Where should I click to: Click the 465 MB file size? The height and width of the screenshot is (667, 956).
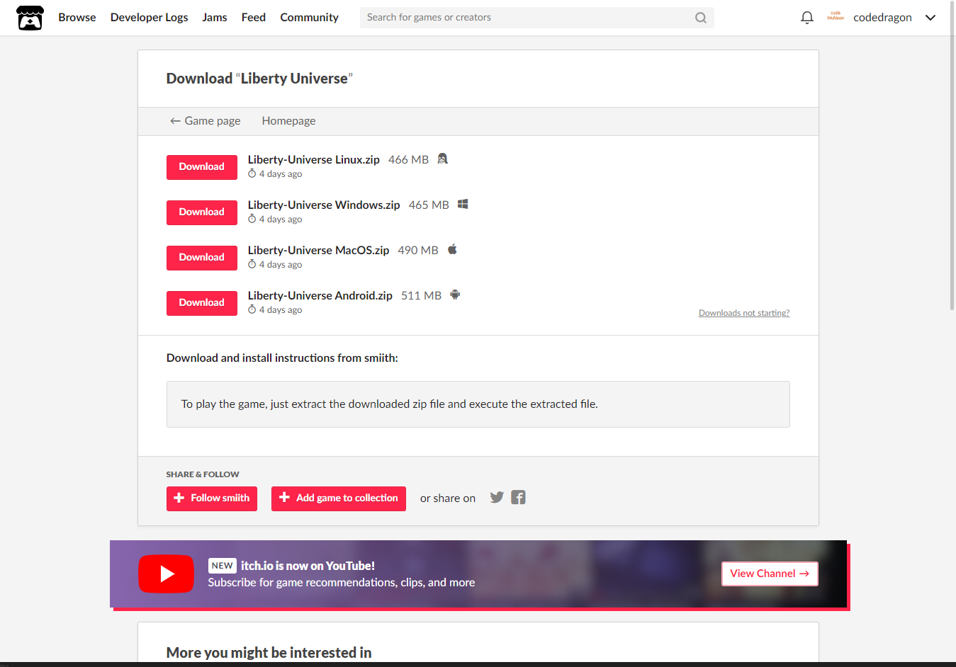(x=429, y=205)
